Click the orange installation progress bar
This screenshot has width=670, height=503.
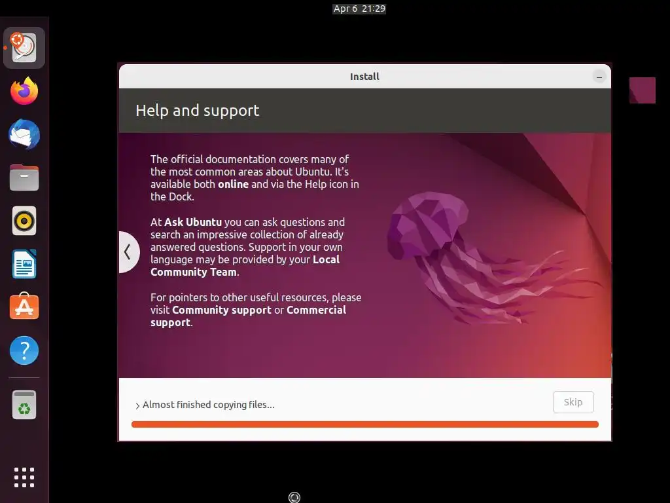(x=365, y=424)
